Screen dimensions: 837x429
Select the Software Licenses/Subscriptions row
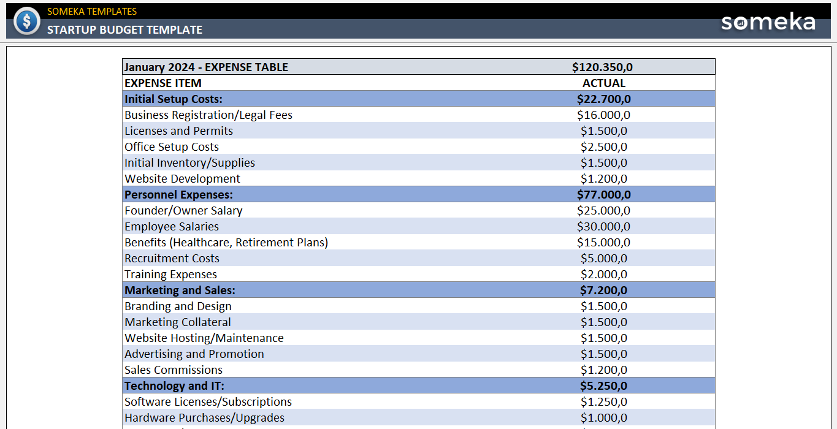(x=419, y=401)
